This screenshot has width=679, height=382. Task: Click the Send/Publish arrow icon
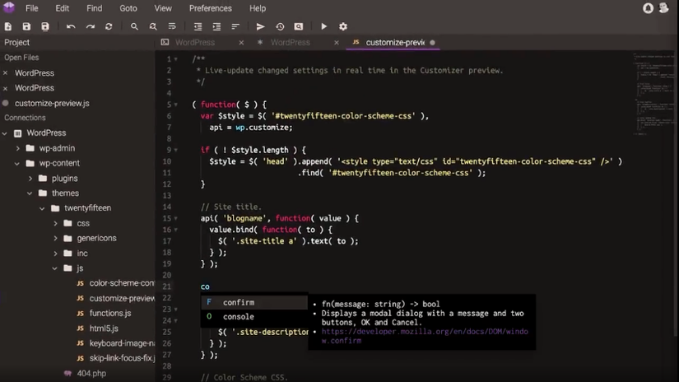(x=260, y=26)
